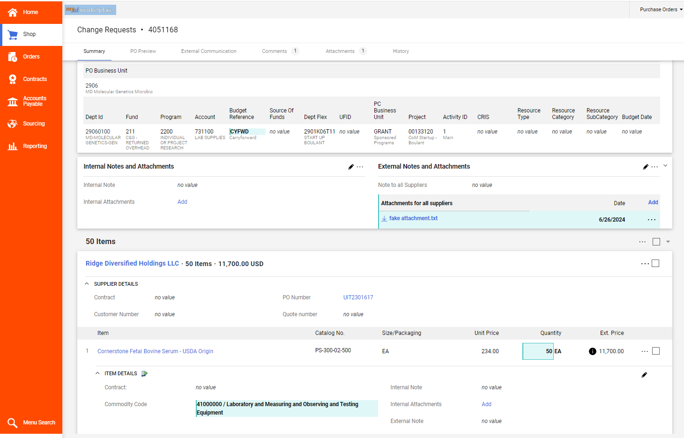Select the Ridge Diversified Holdings supplier checkbox
The height and width of the screenshot is (438, 684).
point(655,263)
